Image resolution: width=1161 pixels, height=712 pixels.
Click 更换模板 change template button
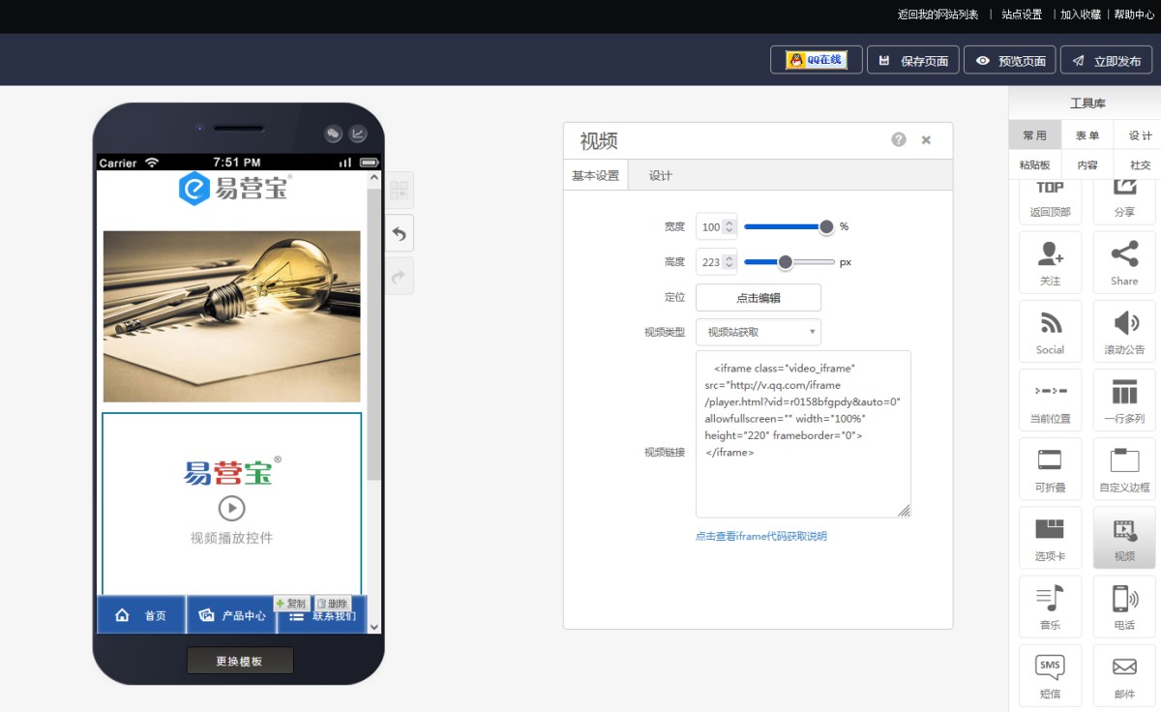[x=239, y=661]
